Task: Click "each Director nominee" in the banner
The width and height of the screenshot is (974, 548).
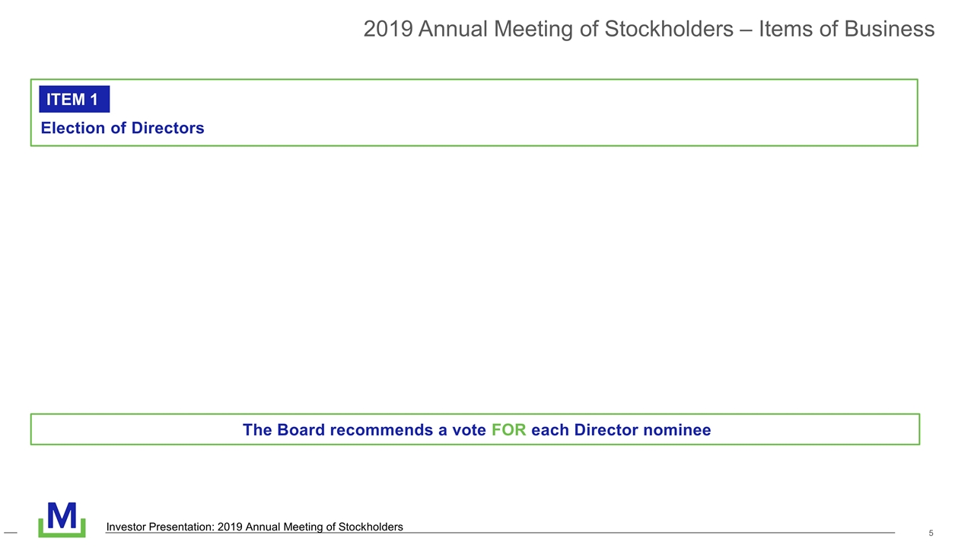Action: (x=621, y=430)
